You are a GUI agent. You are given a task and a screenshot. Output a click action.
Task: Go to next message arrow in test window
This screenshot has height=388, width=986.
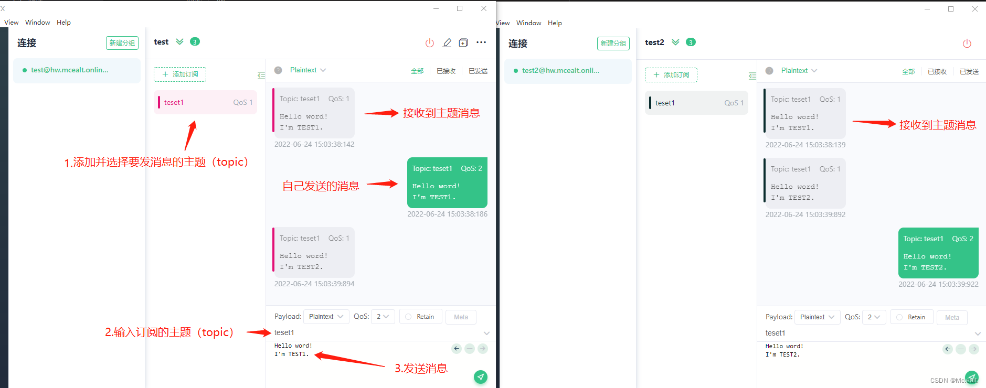pyautogui.click(x=483, y=349)
